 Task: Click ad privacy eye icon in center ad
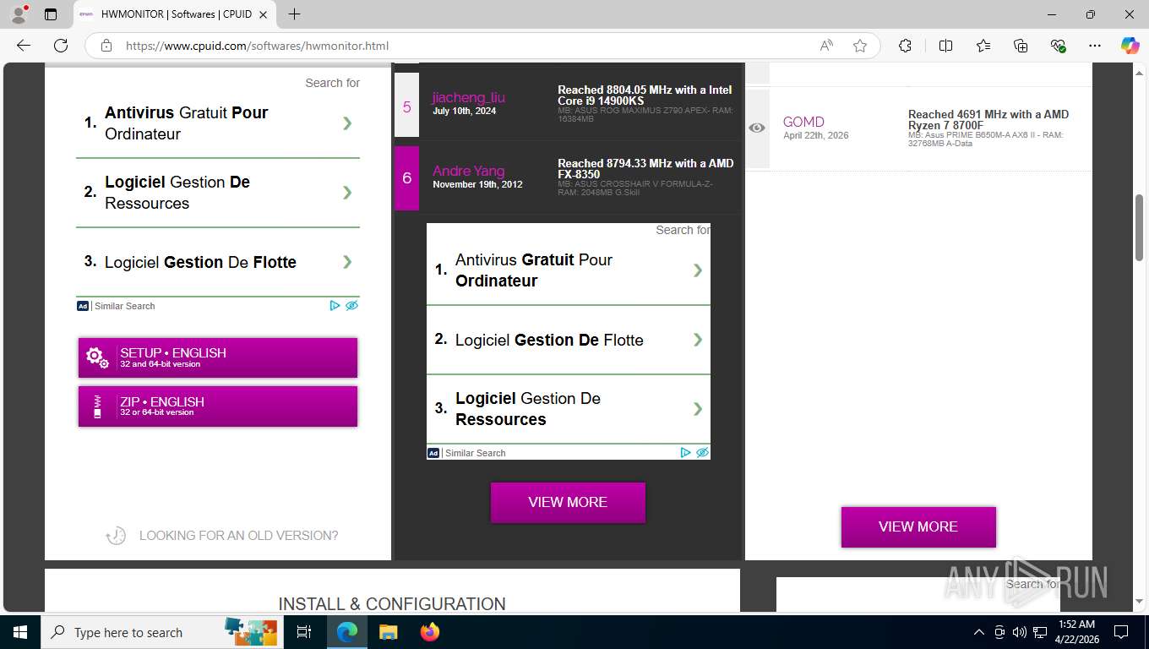[702, 453]
